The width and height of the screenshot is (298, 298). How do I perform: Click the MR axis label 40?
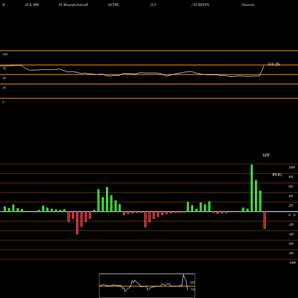[291, 196]
